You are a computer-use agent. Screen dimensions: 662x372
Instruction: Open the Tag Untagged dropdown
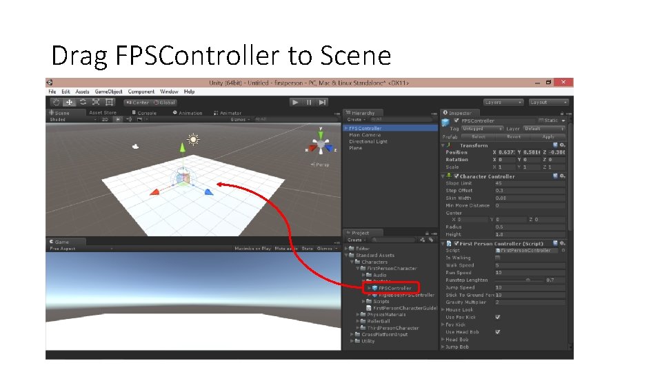[482, 129]
